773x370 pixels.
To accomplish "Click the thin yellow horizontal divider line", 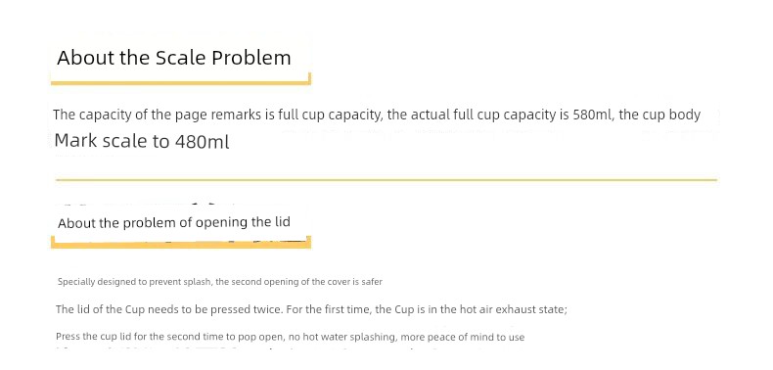I will 386,180.
